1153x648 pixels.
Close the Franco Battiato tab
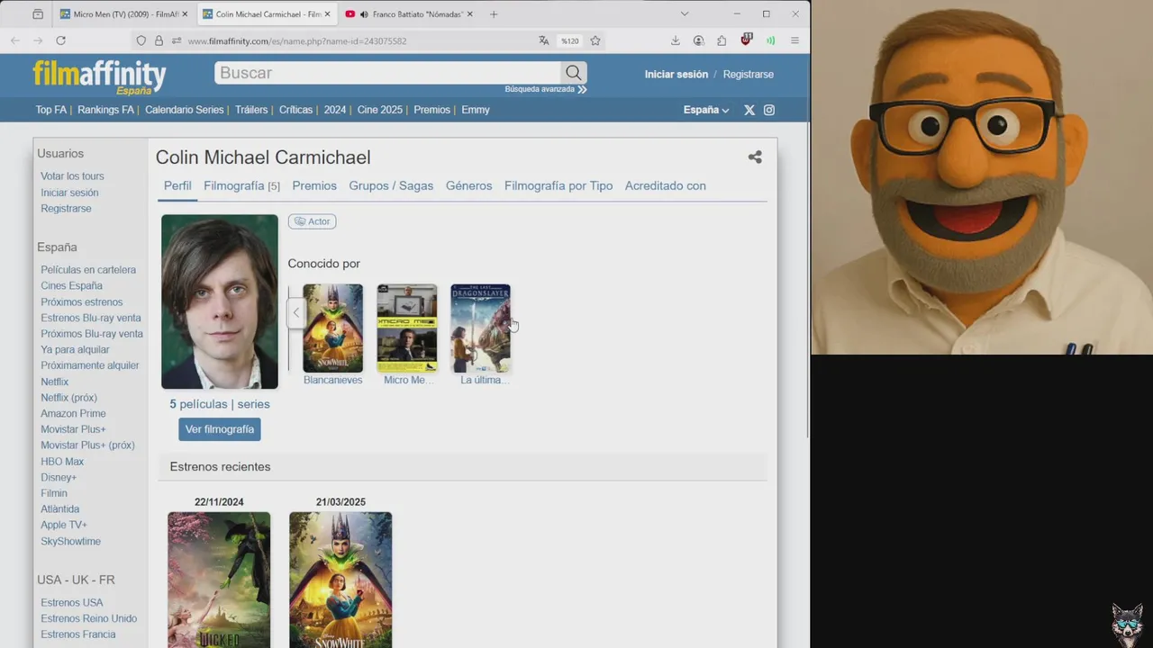click(469, 14)
